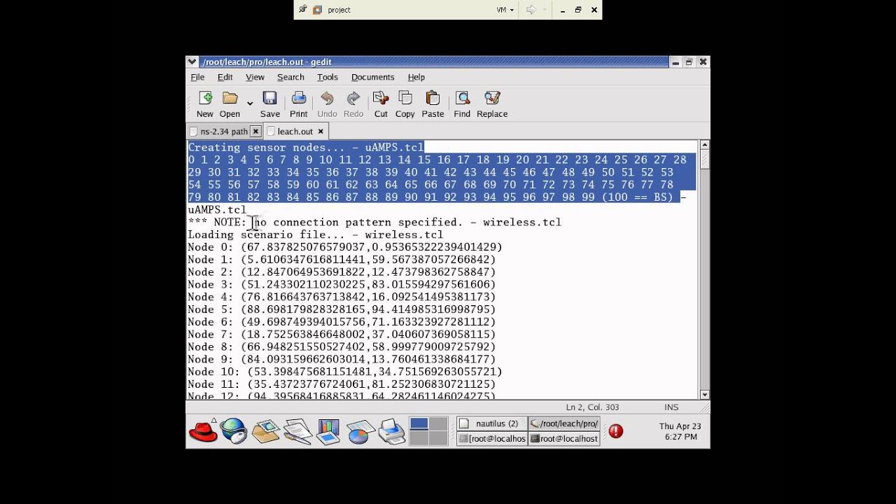The height and width of the screenshot is (504, 896).
Task: Copy the selection using the Copy icon
Action: [405, 98]
